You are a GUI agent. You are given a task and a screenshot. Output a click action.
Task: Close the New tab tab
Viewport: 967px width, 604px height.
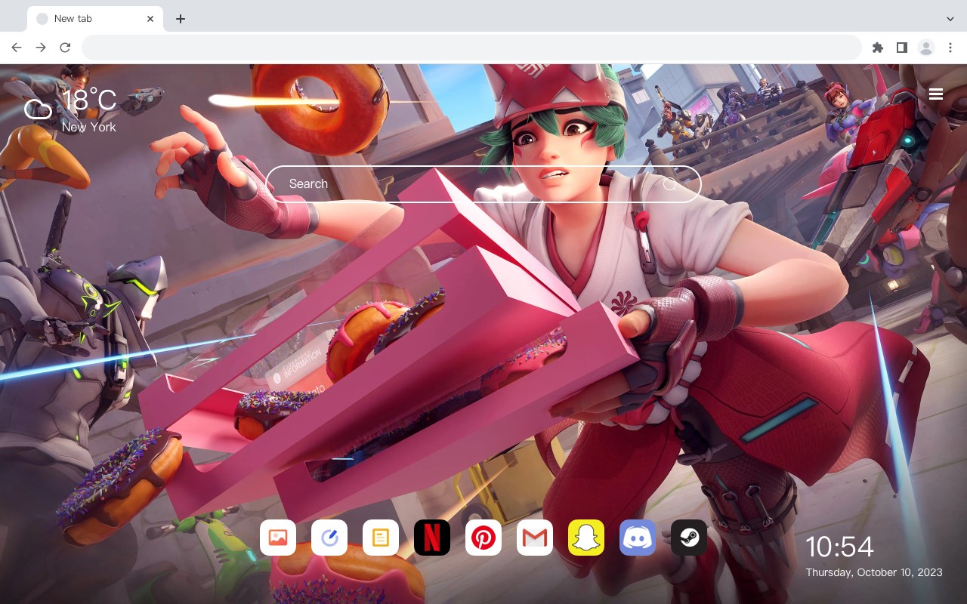[x=151, y=18]
